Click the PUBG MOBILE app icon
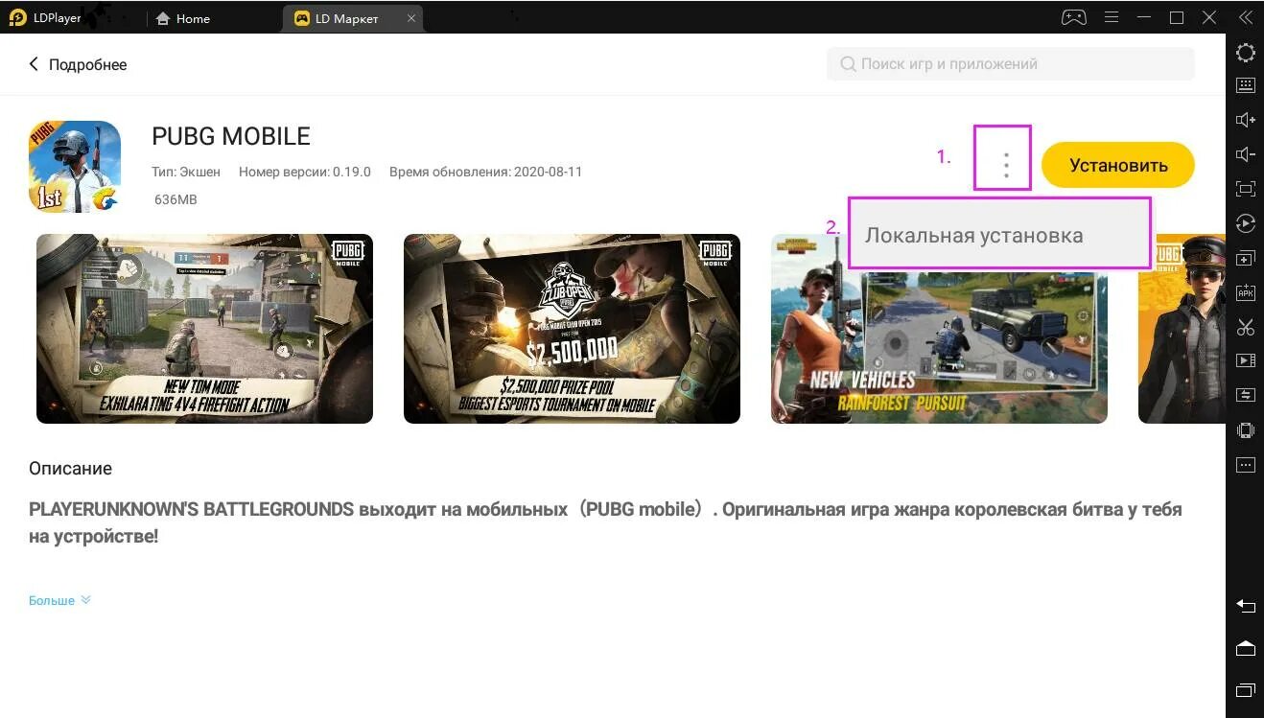The image size is (1264, 718). [x=75, y=167]
